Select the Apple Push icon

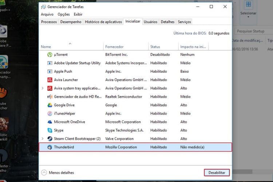50,71
